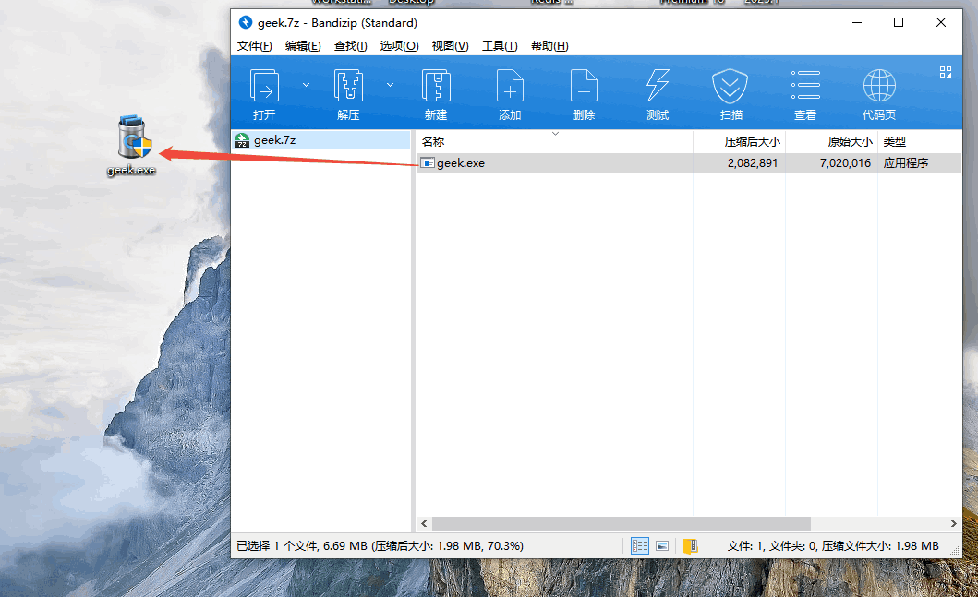
Task: Click the horizontal scrollbar thumb
Action: 622,523
